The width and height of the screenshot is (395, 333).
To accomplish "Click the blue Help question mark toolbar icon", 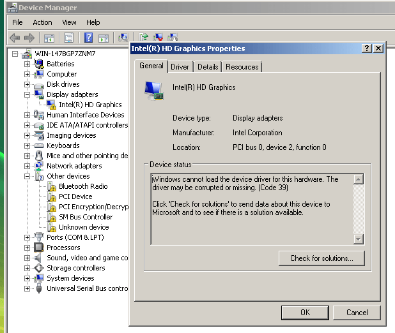I will pos(89,38).
